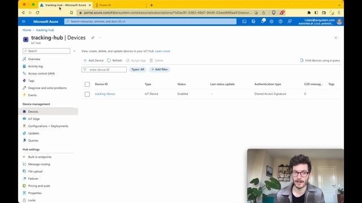The image size is (362, 203).
Task: Open the browser main menu
Action: (x=339, y=12)
